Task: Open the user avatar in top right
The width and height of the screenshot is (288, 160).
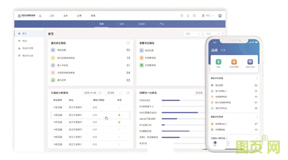Action: pyautogui.click(x=220, y=16)
